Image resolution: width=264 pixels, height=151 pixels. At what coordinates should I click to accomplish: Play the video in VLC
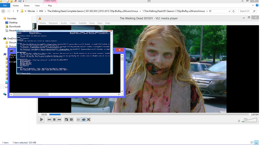pyautogui.click(x=42, y=119)
